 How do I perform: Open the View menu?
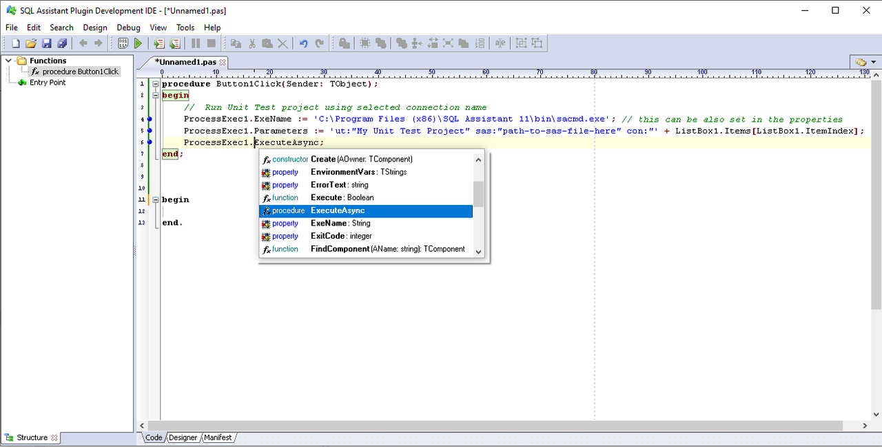(158, 28)
